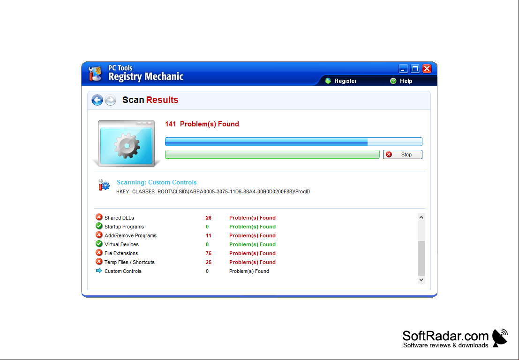Click the Scanning: Custom Controls status text
The height and width of the screenshot is (360, 519).
pos(157,182)
